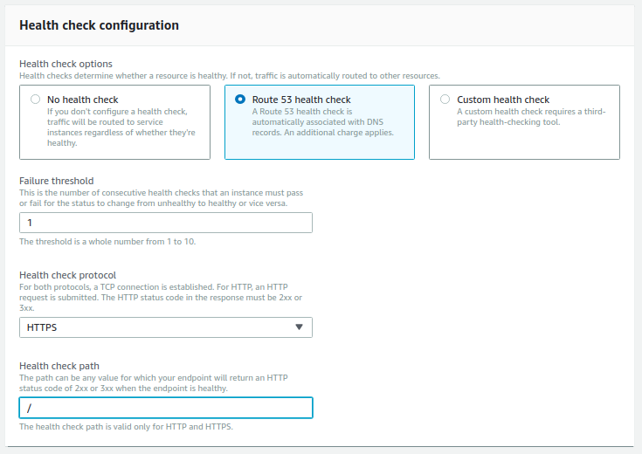Click the third-party health-checking tool description
The height and width of the screenshot is (454, 642).
tap(531, 117)
